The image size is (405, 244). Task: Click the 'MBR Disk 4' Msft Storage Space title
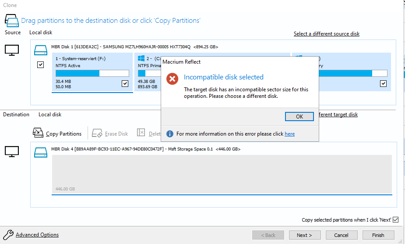click(146, 149)
